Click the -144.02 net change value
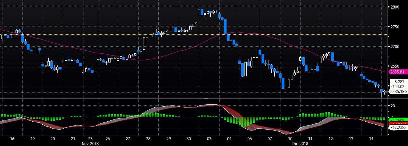The height and width of the screenshot is (146, 408). point(398,87)
